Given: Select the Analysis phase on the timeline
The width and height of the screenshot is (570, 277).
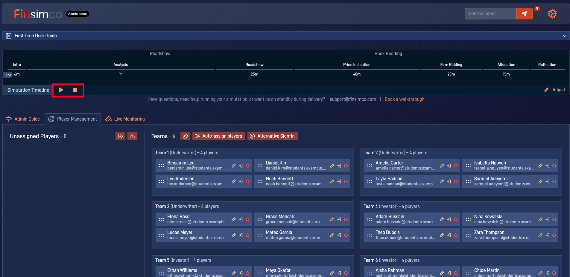Looking at the screenshot, I should coord(121,65).
